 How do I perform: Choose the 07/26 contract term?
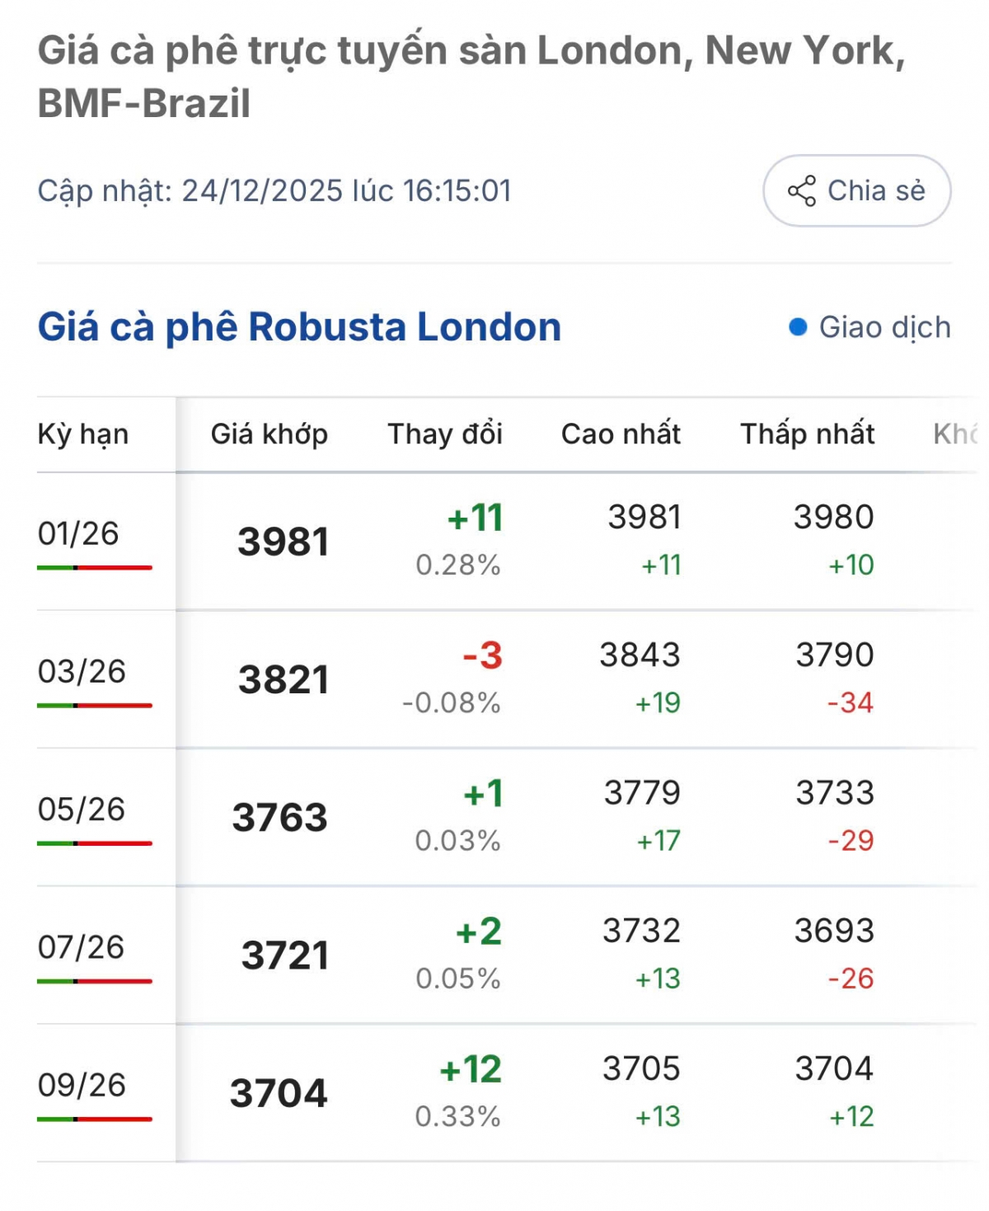81,947
